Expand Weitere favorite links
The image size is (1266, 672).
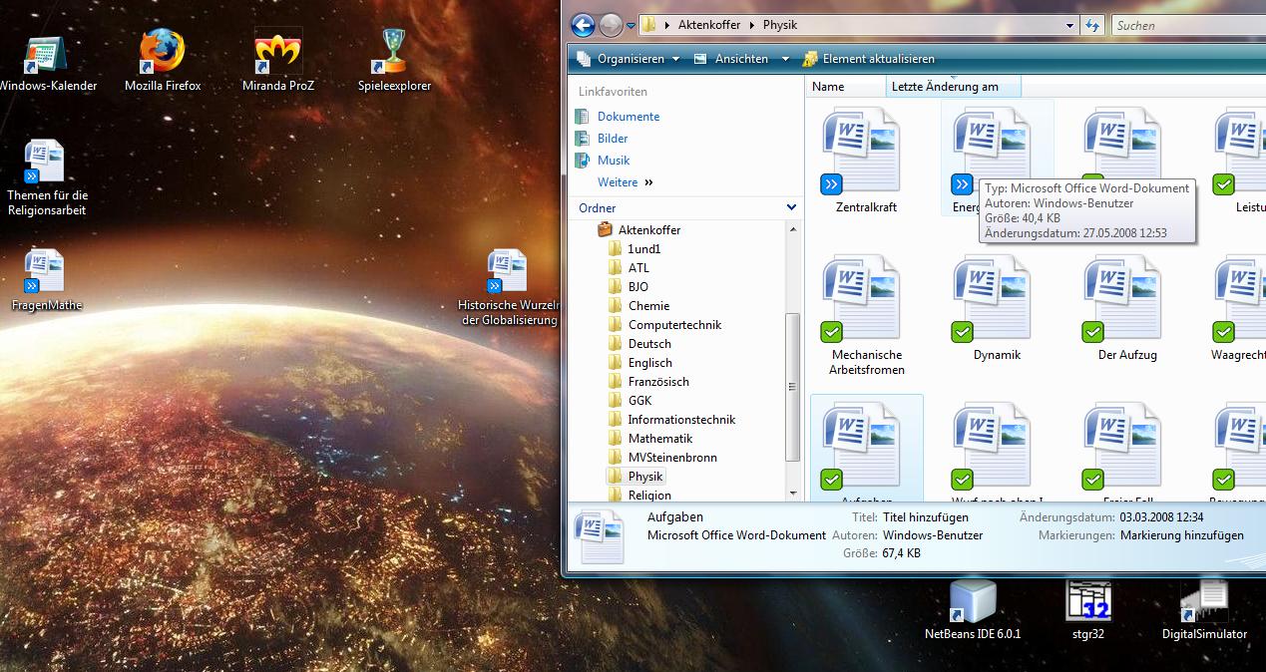[x=626, y=182]
